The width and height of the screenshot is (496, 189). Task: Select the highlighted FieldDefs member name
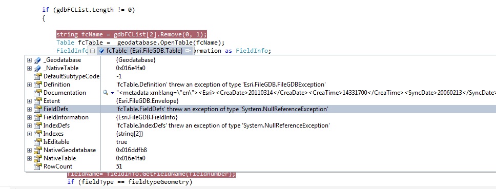tap(56, 109)
